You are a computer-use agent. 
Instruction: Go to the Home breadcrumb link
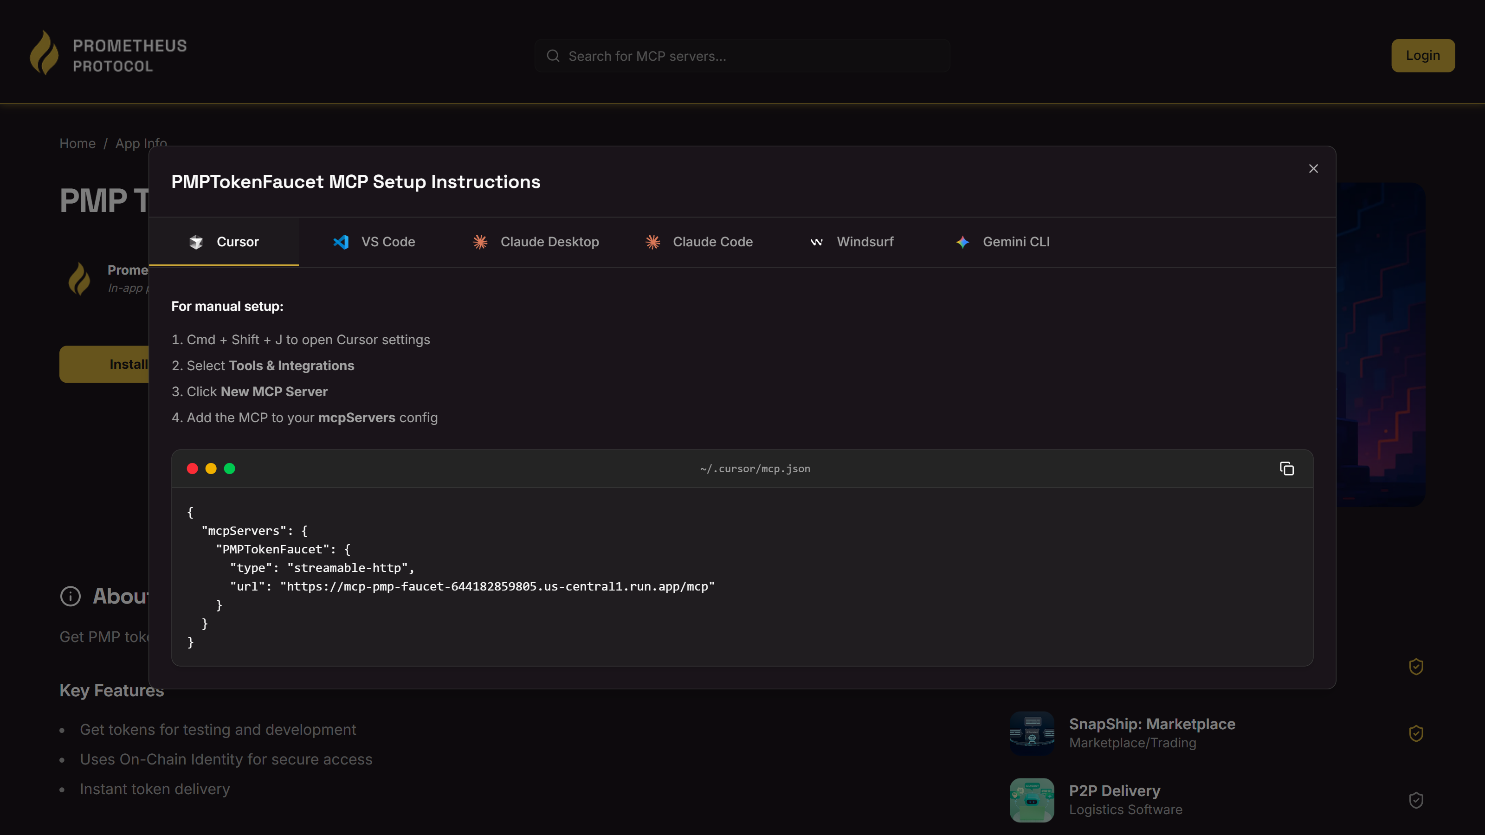77,143
